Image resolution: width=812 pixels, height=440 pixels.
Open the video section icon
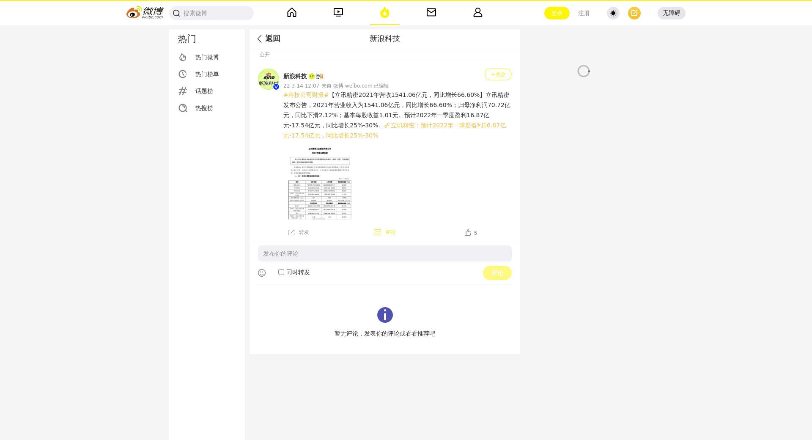pos(338,13)
